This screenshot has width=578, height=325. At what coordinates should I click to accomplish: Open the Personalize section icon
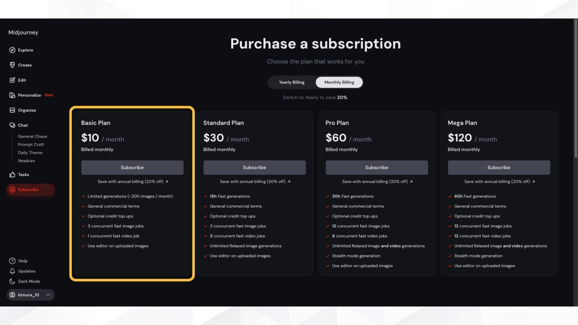[12, 95]
